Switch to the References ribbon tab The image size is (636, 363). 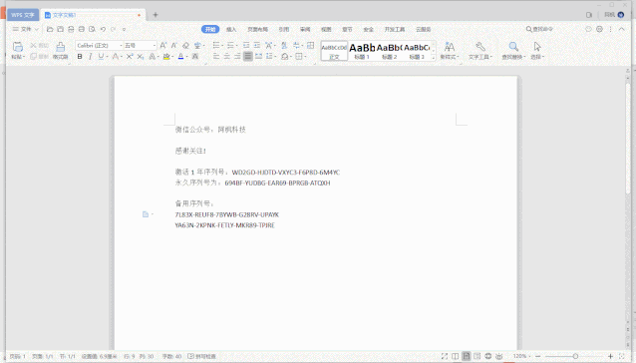284,29
